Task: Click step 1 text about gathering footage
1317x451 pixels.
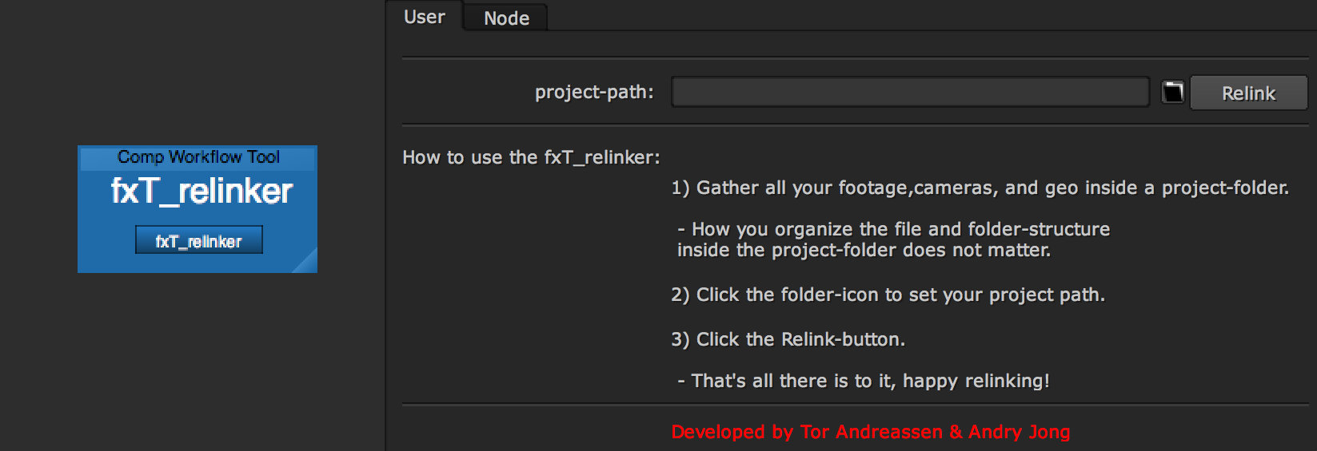Action: [980, 188]
